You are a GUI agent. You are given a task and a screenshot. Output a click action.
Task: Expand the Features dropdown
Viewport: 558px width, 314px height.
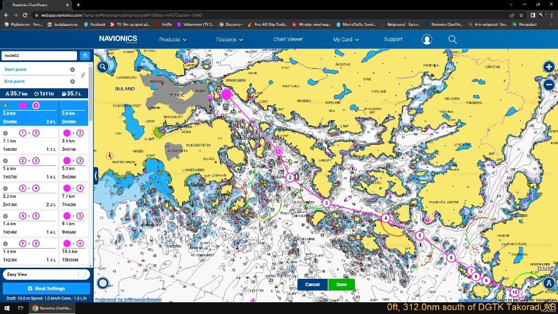pos(229,39)
